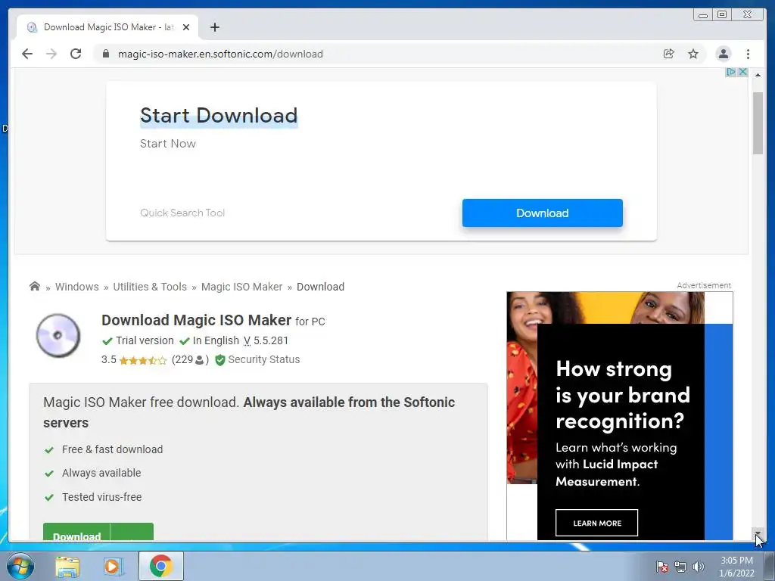This screenshot has width=775, height=581.
Task: Reload the Softonic page
Action: (76, 54)
